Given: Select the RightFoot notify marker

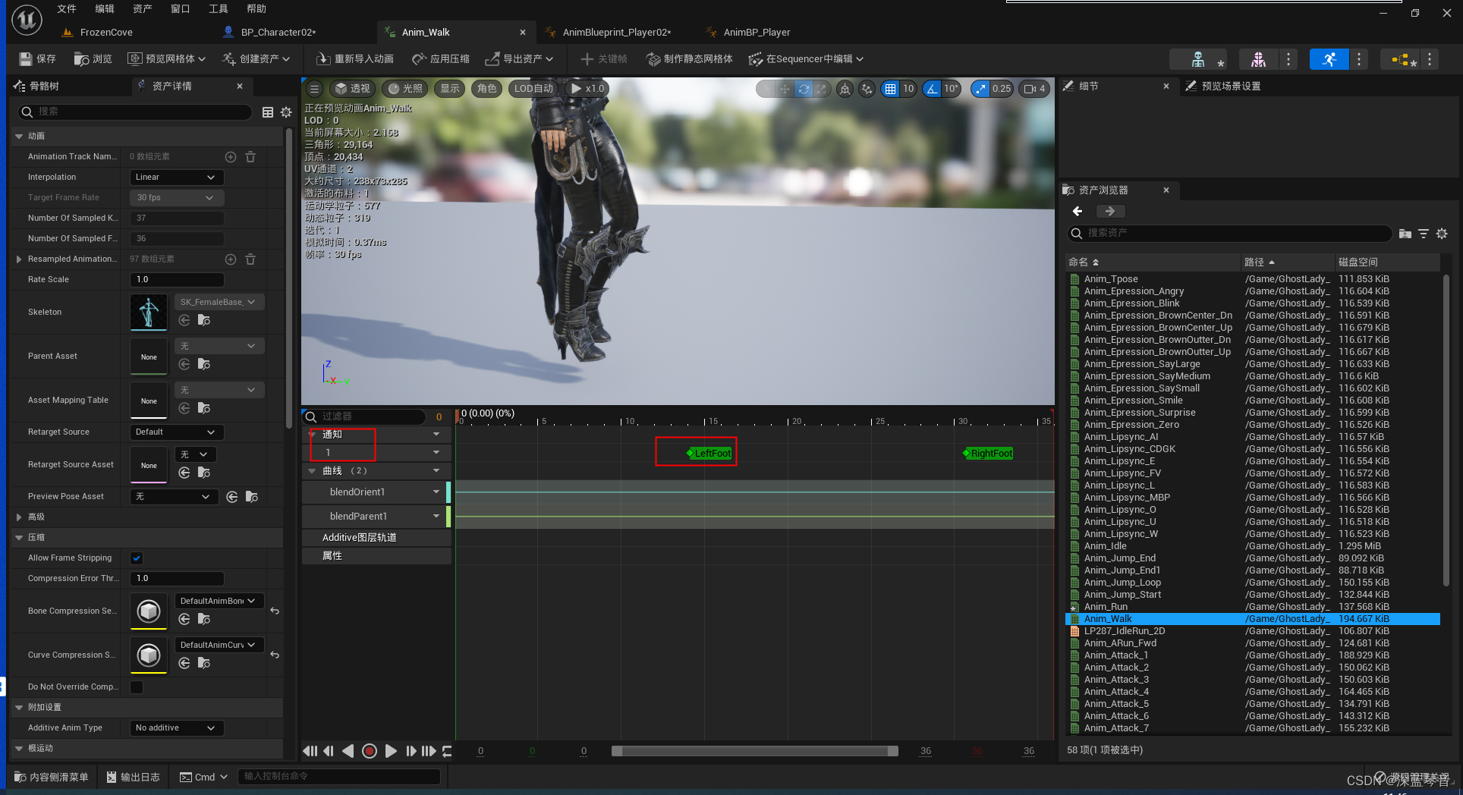Looking at the screenshot, I should pos(988,454).
